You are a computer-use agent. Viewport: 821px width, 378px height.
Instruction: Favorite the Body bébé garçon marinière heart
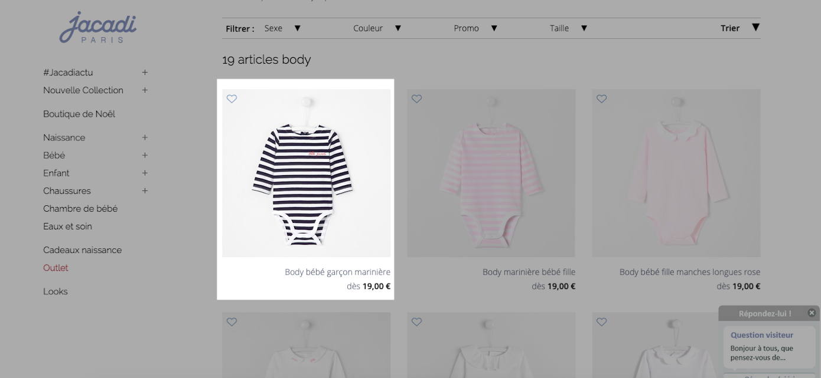point(232,98)
